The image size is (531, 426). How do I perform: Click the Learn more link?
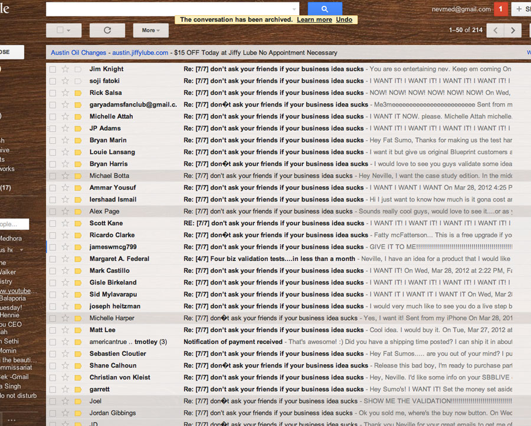(x=314, y=19)
